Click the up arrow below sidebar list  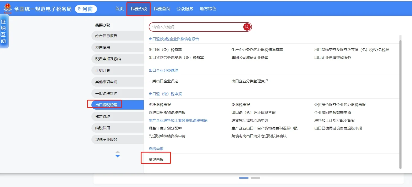[118, 152]
